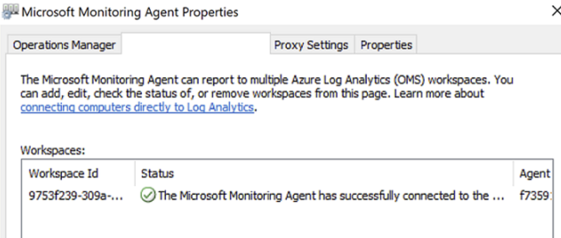Click the Workspaces label above the list

(53, 150)
